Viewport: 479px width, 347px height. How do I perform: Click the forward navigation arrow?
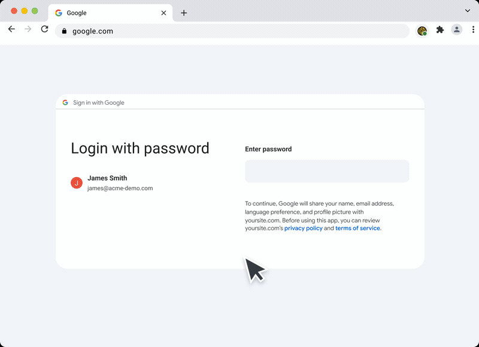[28, 29]
